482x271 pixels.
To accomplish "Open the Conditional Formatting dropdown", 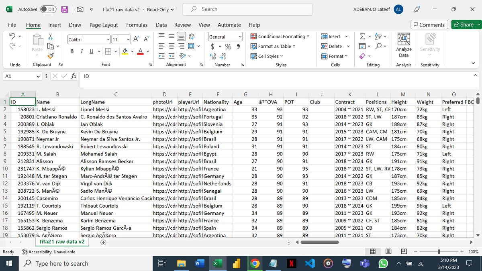I will pos(281,36).
